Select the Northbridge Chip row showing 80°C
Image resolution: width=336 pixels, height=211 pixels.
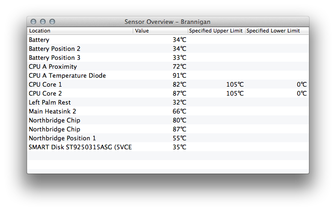click(x=168, y=120)
